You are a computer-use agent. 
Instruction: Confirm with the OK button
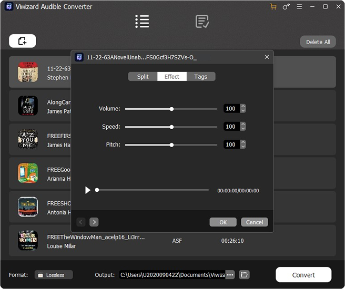point(223,222)
